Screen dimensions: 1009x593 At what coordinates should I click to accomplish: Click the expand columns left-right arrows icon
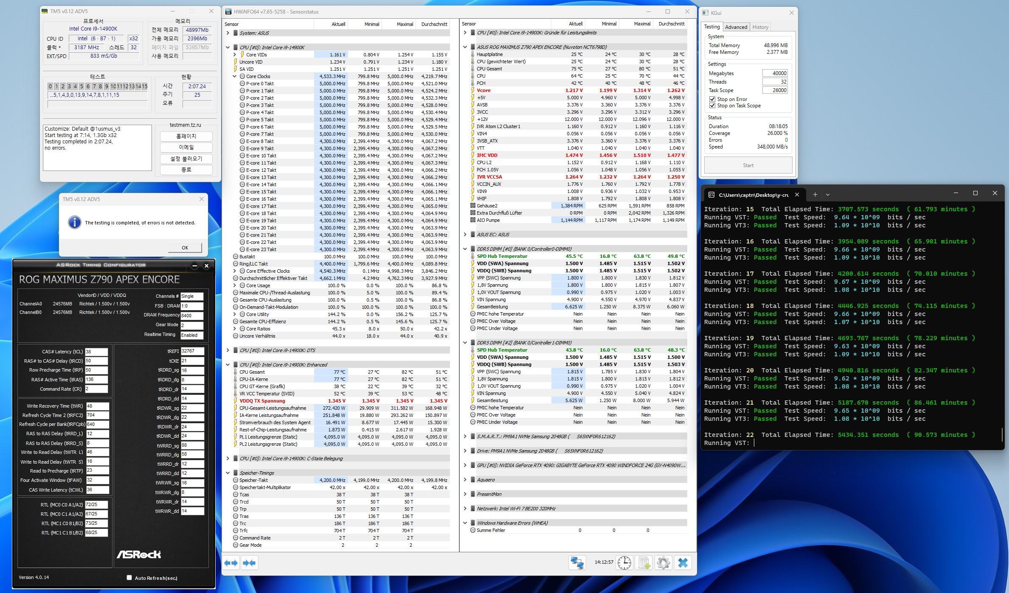pos(231,563)
